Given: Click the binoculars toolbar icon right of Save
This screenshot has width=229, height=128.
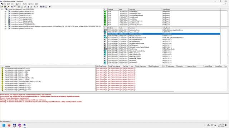Looking at the screenshot, I should pyautogui.click(x=8, y=6).
